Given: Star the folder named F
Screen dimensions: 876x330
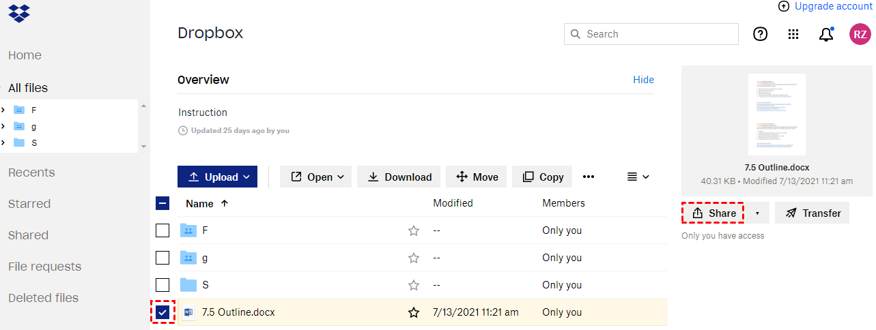Looking at the screenshot, I should 414,230.
